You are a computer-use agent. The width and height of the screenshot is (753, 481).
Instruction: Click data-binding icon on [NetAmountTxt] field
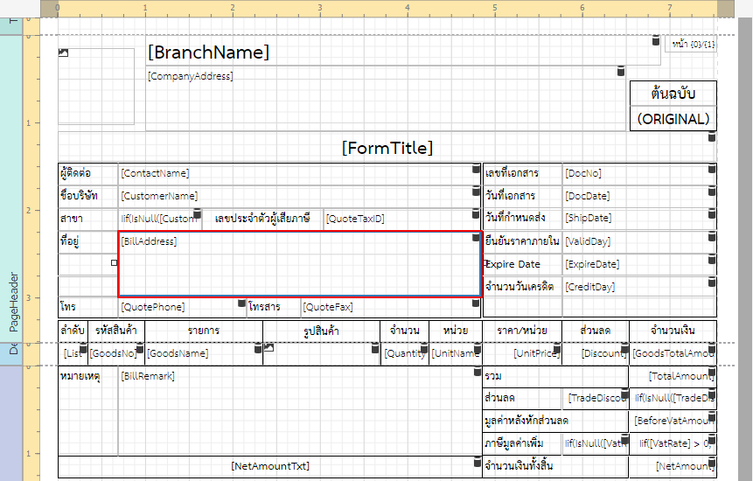478,462
